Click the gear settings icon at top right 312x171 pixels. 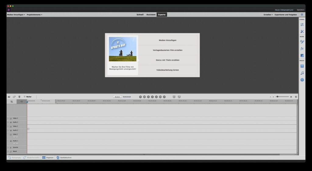pos(302,15)
